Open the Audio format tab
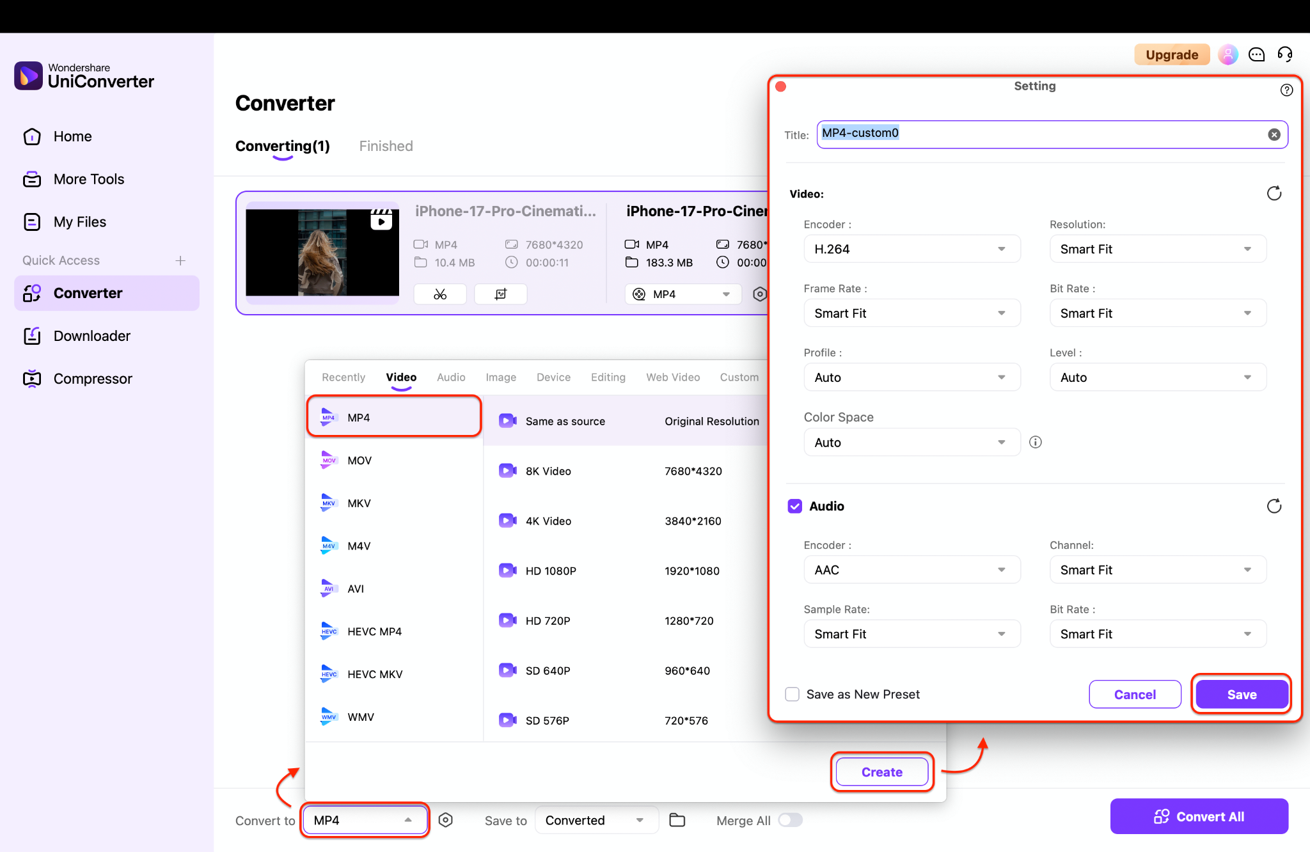Image resolution: width=1310 pixels, height=852 pixels. coord(451,377)
